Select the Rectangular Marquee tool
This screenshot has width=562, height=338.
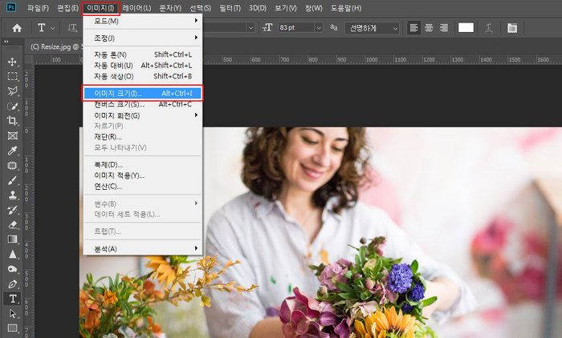[x=13, y=77]
